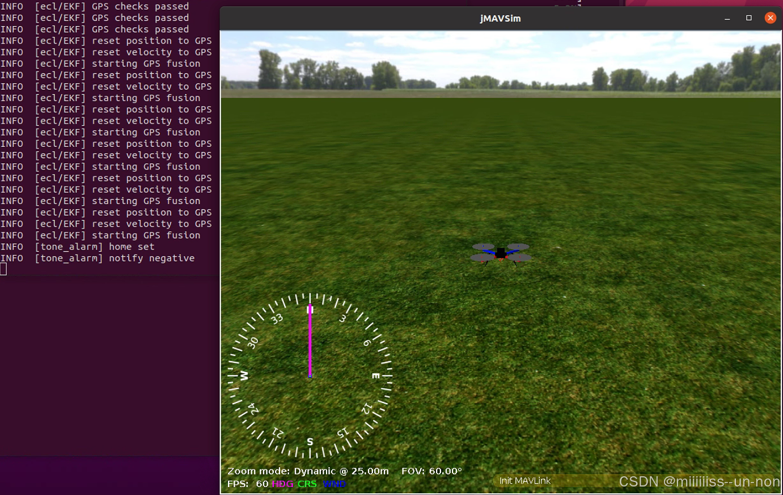Screen dimensions: 783x495
Task: Minimize the jMAVSim window
Action: click(727, 19)
